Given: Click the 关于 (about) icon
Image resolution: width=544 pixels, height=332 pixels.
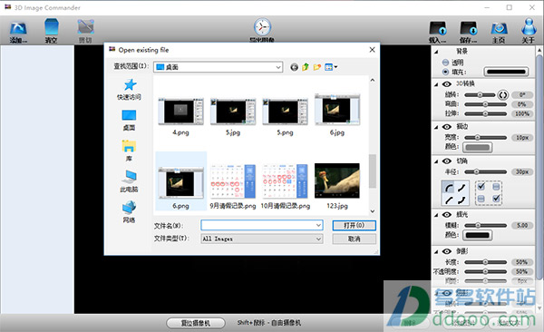Looking at the screenshot, I should coord(529,31).
